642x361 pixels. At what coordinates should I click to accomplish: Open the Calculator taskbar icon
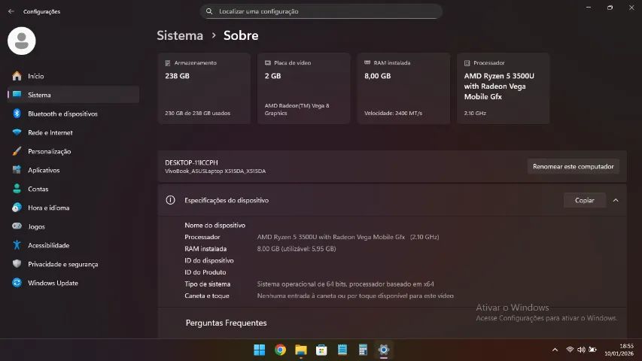[x=363, y=350]
